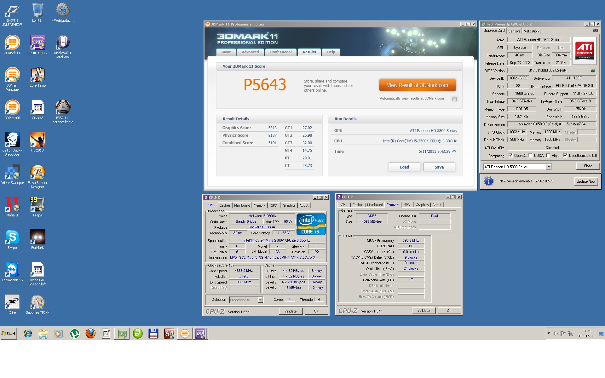The width and height of the screenshot is (605, 378).
Task: Open the FIFA 11 parancsikonja shortcut
Action: [62, 112]
